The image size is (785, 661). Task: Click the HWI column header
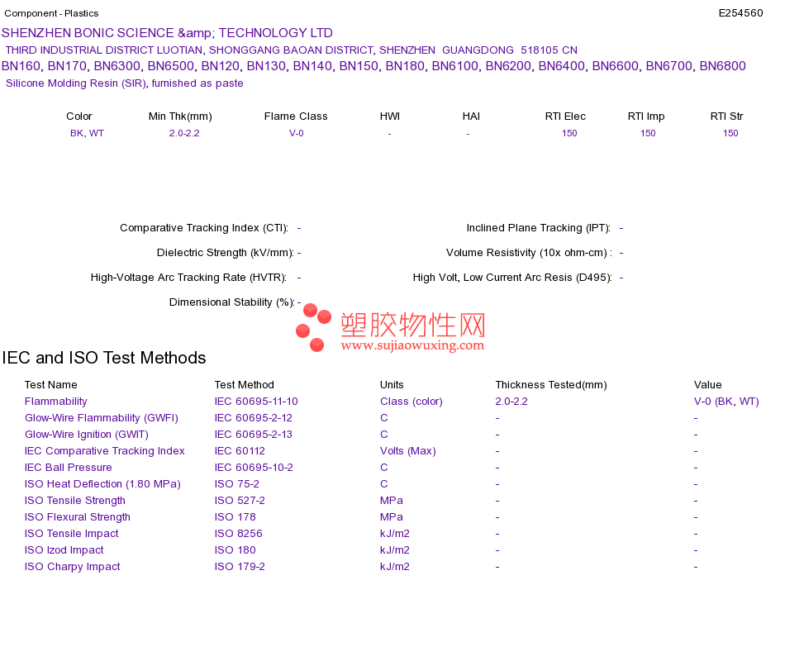[390, 117]
